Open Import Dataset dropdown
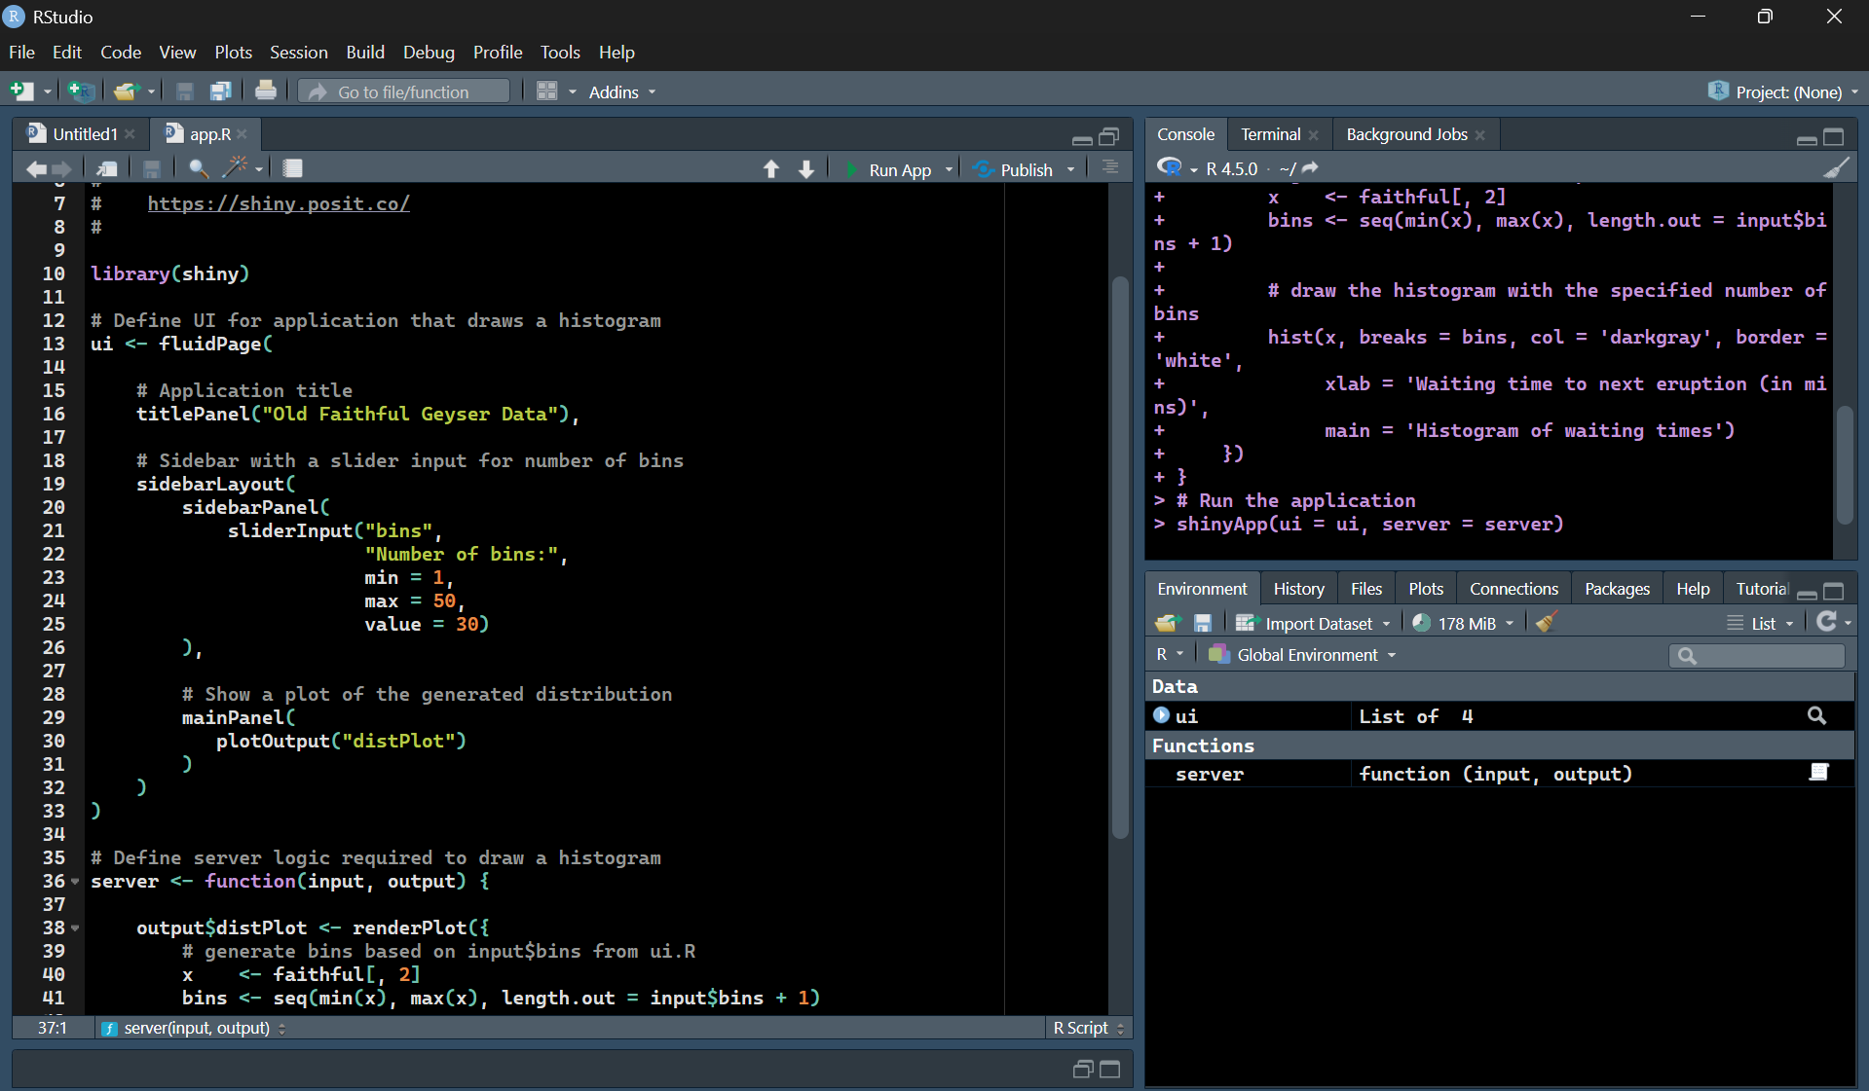The height and width of the screenshot is (1091, 1869). [1313, 624]
